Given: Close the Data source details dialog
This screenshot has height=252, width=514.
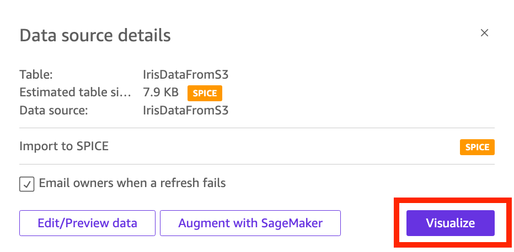Looking at the screenshot, I should (x=485, y=33).
